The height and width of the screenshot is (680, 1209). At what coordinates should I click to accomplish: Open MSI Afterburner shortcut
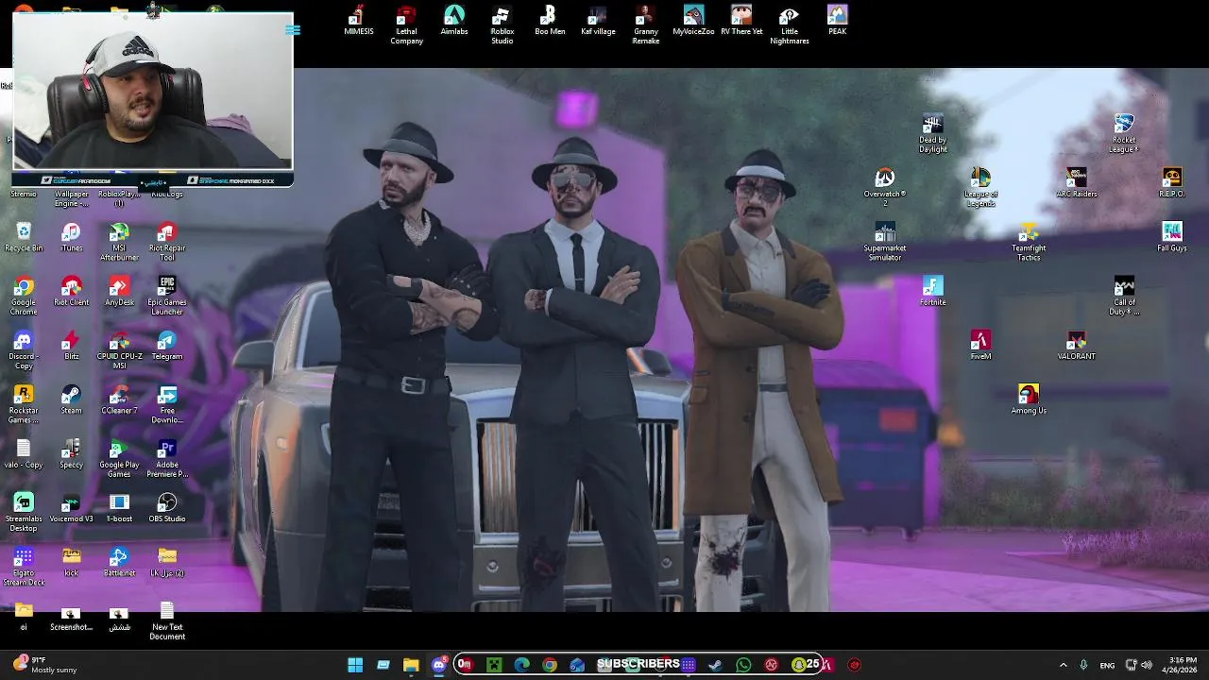(119, 242)
